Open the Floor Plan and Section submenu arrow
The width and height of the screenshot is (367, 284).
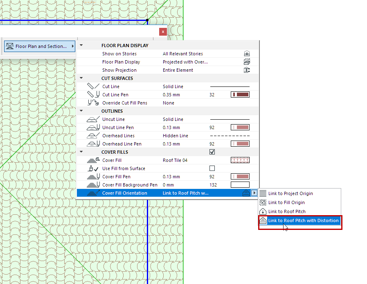[73, 46]
